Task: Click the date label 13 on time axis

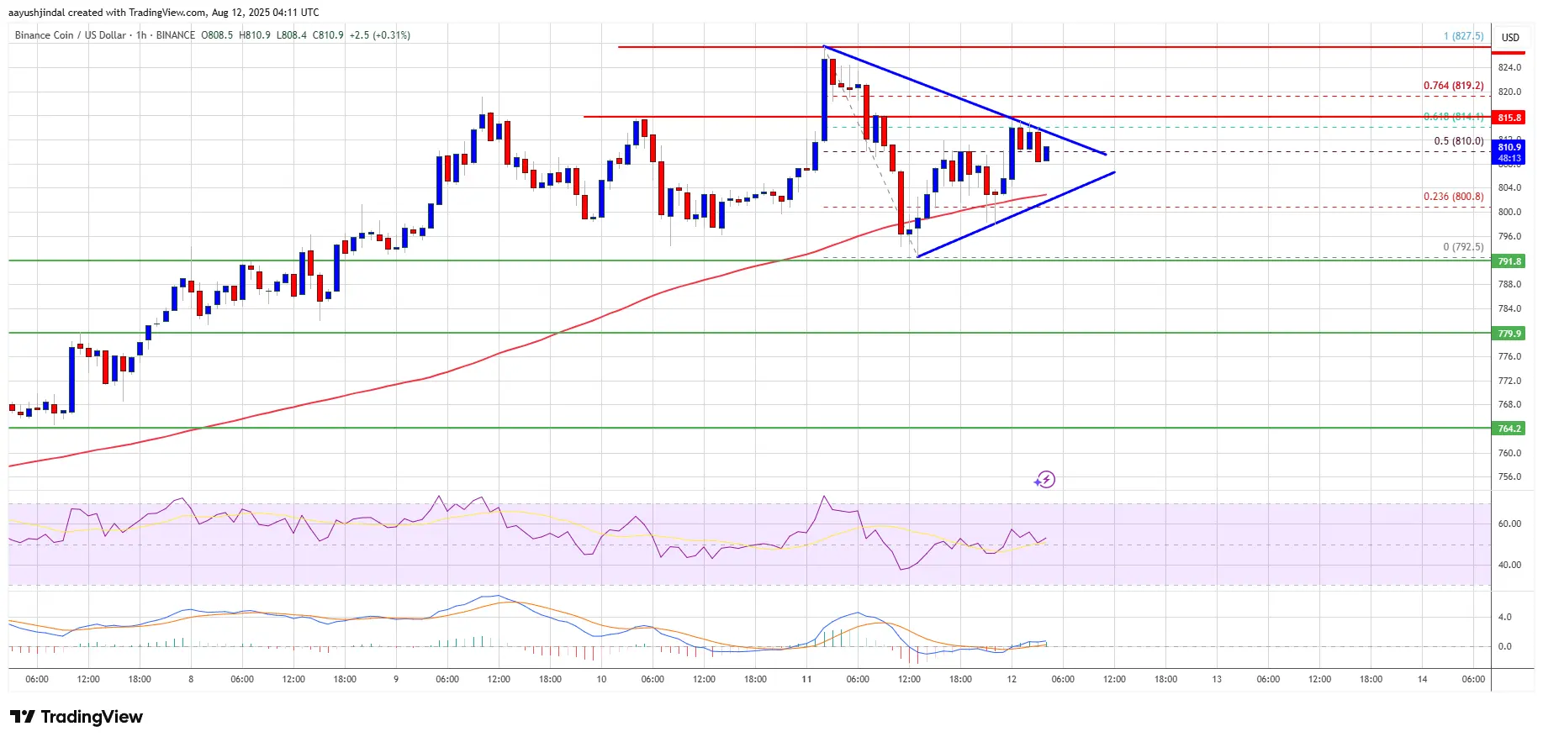Action: tap(1217, 679)
